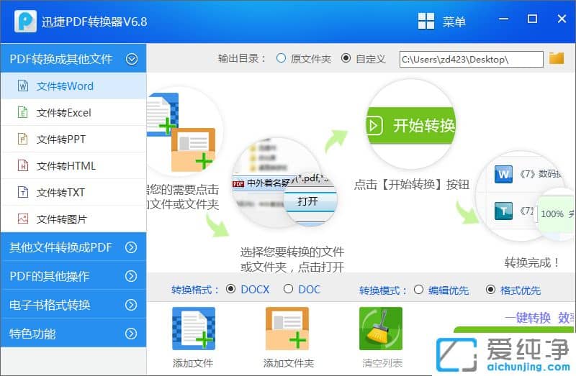
Task: Click the Word icon beside 文件转Word
Action: point(23,86)
